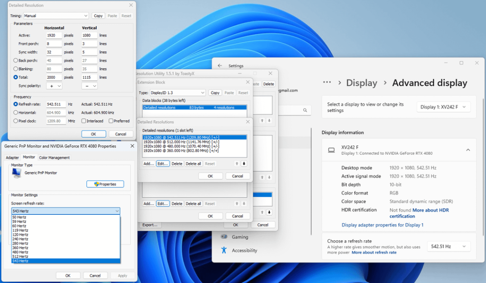
Task: Click Edit in the Detailed Resolutions dialog
Action: click(163, 164)
